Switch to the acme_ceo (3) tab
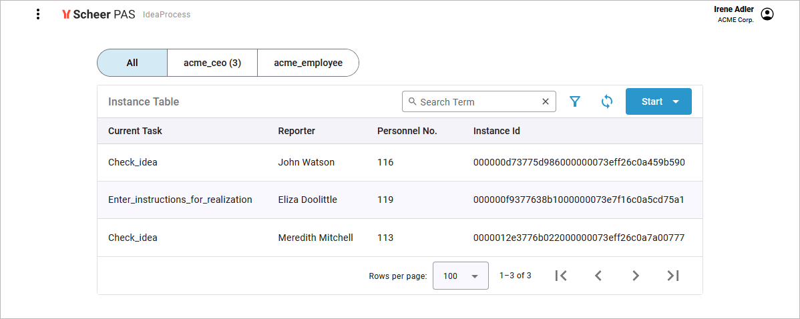800x319 pixels. [212, 63]
